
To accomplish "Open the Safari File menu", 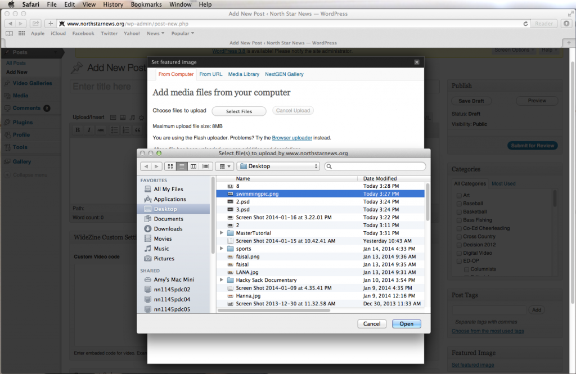I will point(52,4).
